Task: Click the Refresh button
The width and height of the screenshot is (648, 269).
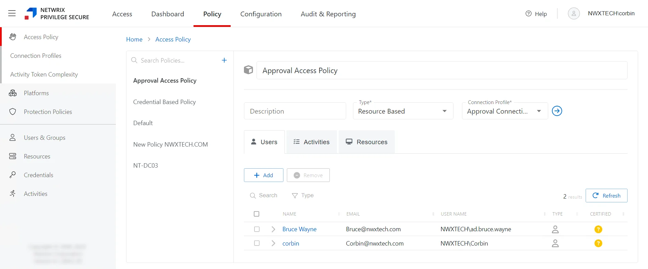Action: click(x=606, y=196)
